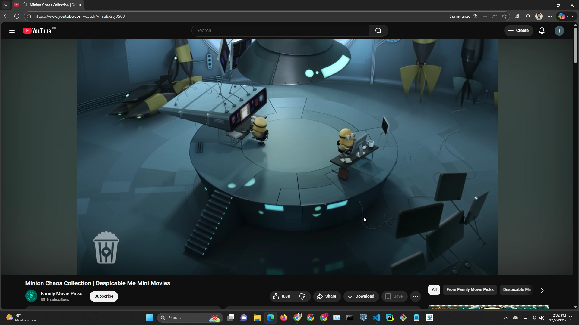Click the magnifier search button
Screen dimensions: 579x325
pyautogui.click(x=378, y=31)
